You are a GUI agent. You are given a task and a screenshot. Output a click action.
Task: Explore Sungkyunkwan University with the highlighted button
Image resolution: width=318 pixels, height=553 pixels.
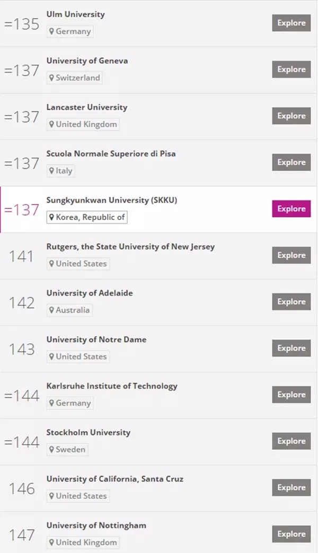[x=291, y=209]
